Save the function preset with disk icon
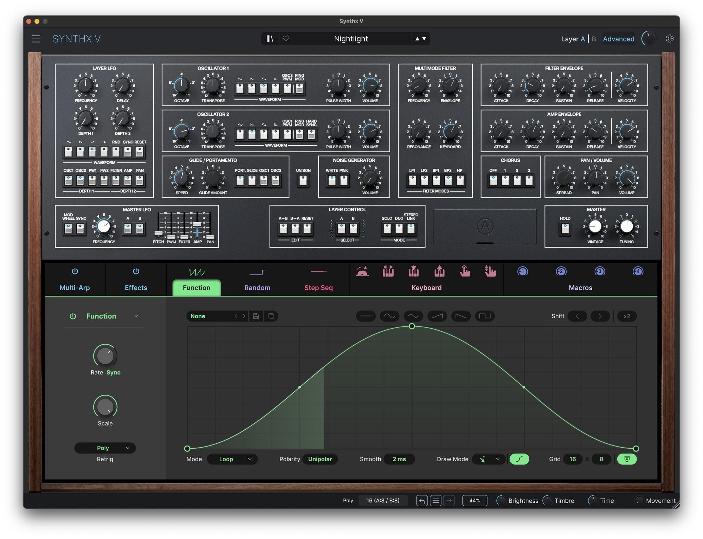 point(256,316)
